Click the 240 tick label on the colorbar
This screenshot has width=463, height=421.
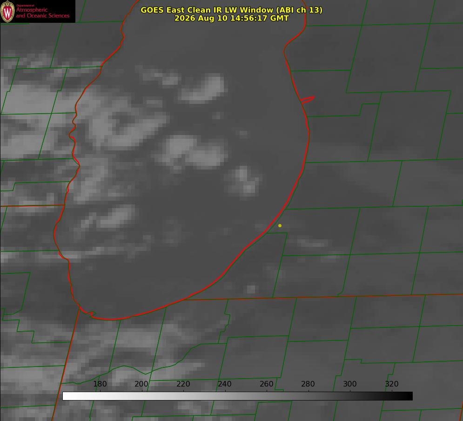(225, 384)
